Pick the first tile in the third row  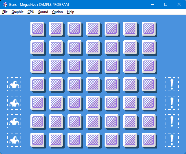pos(37,66)
